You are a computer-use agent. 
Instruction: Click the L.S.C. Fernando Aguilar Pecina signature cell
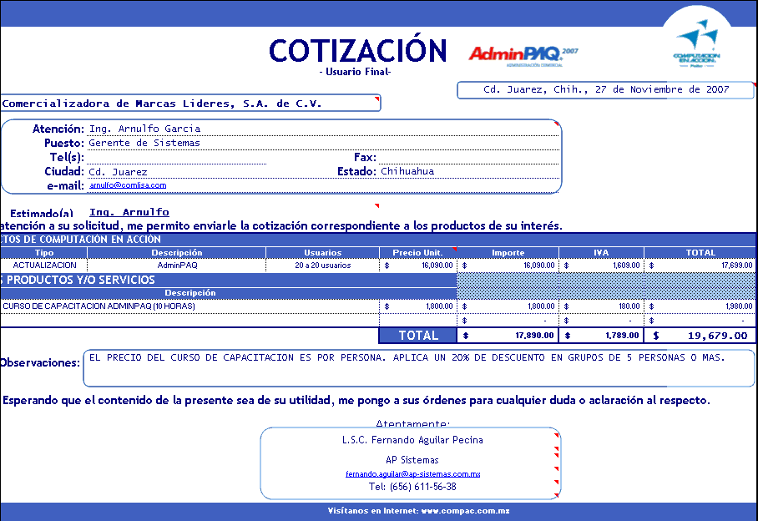click(x=412, y=439)
